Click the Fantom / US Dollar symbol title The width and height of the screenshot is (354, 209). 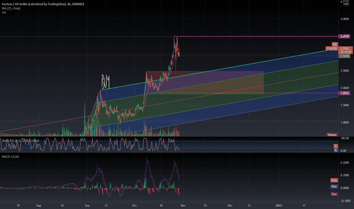coord(43,4)
